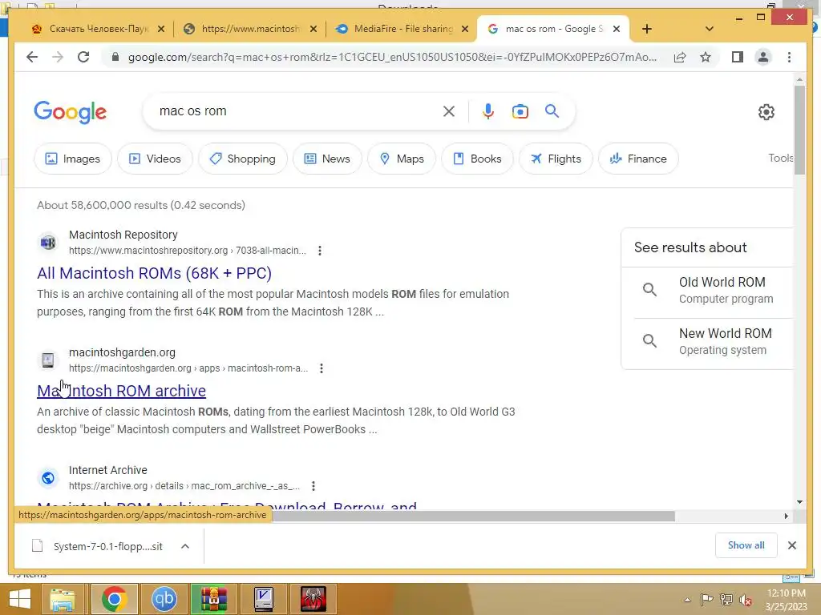Click the horizontal scrollbar thumb
The image size is (821, 615).
click(473, 517)
